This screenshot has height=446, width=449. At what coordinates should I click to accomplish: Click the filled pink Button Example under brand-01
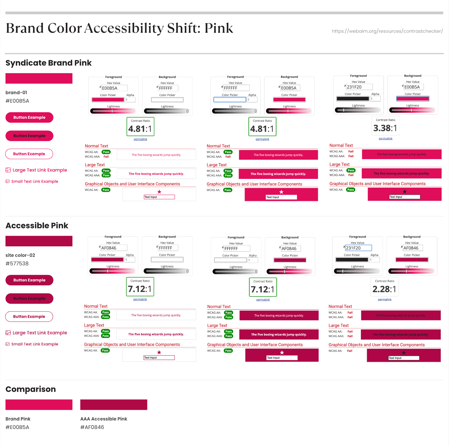29,117
